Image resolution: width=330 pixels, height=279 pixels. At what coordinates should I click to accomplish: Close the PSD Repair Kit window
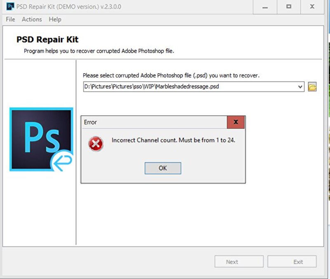click(312, 7)
